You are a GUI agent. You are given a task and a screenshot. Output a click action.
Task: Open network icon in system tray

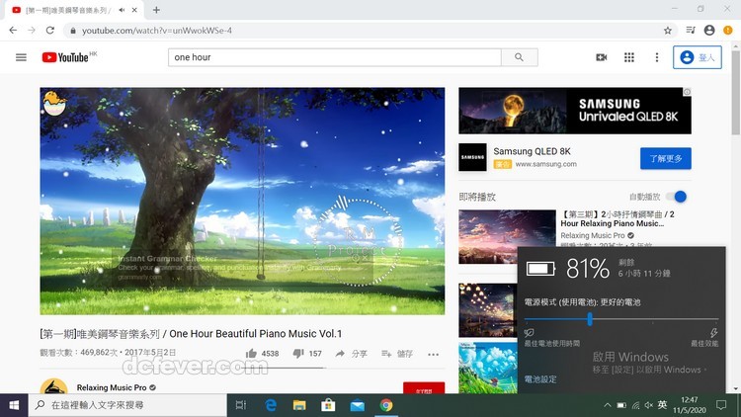635,405
